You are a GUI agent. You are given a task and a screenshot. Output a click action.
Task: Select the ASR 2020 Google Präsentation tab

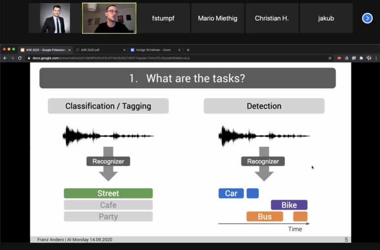tap(46, 50)
